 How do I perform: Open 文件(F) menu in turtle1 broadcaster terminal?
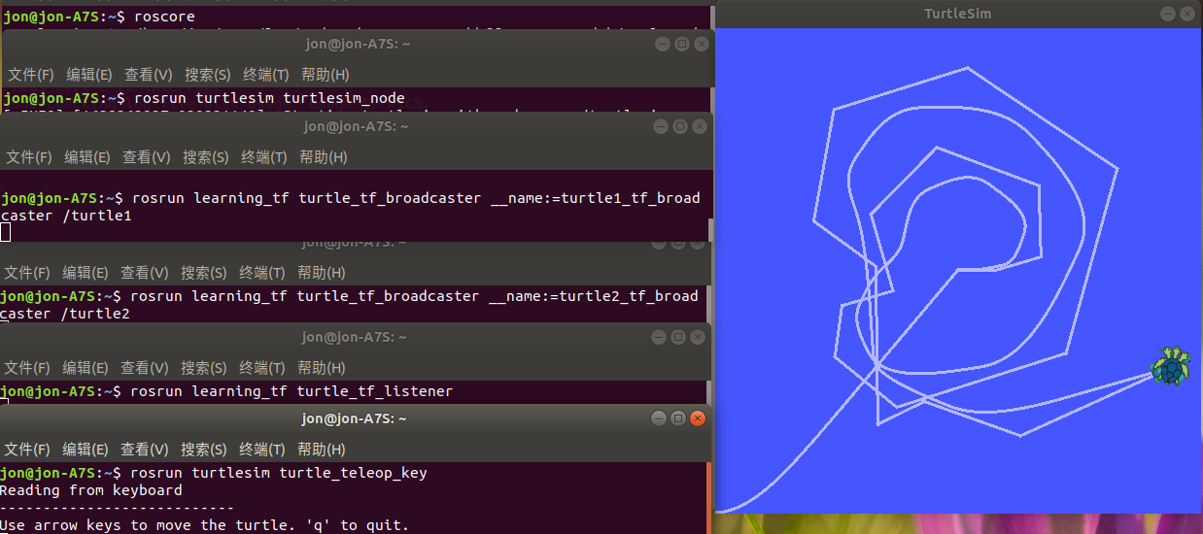tap(28, 157)
